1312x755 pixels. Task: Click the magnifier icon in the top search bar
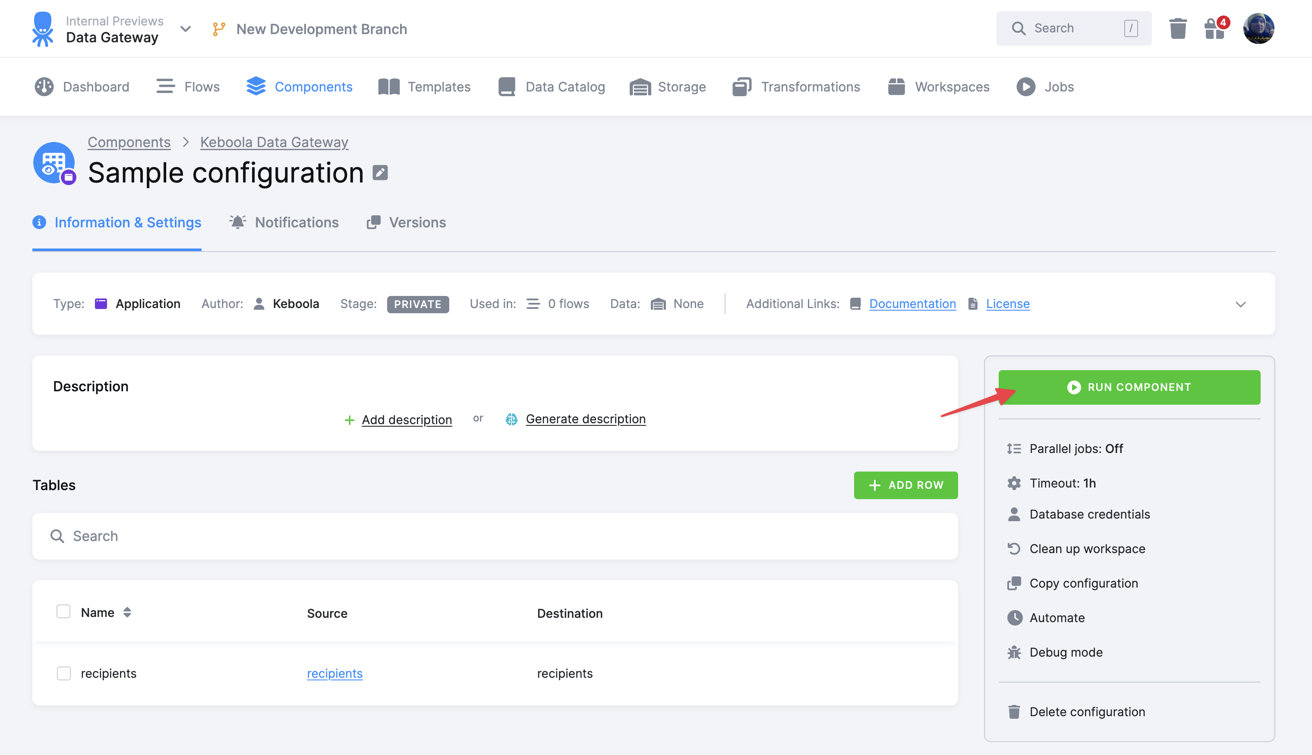1019,28
